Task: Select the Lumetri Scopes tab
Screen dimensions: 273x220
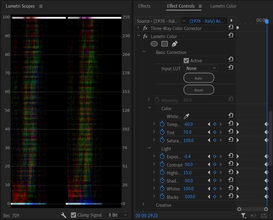Action: pos(20,6)
